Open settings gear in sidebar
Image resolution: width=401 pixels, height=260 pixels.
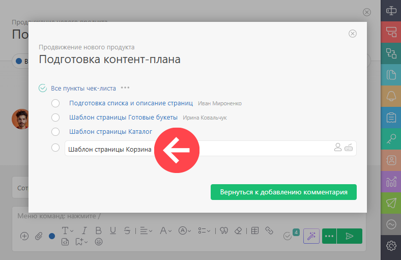click(x=391, y=246)
